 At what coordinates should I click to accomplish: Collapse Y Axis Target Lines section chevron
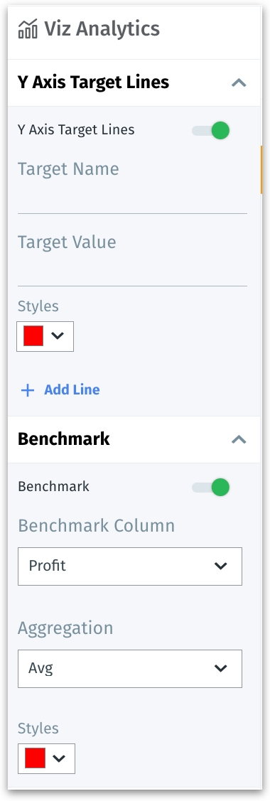pyautogui.click(x=239, y=82)
